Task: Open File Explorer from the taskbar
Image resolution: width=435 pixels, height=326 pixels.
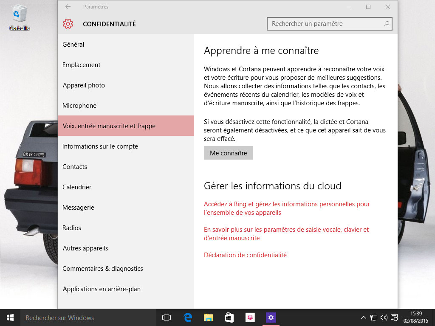Action: pyautogui.click(x=208, y=318)
